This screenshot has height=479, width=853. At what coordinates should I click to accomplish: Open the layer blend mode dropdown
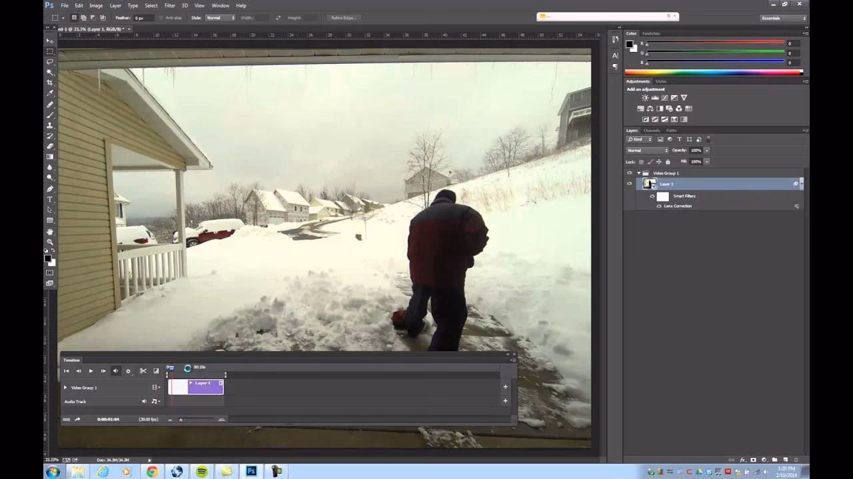point(646,150)
